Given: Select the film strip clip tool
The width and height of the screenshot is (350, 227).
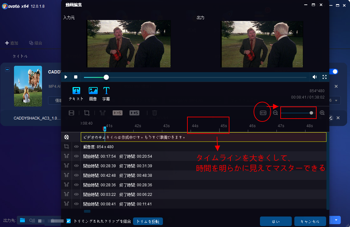Looking at the screenshot, I should [x=71, y=113].
